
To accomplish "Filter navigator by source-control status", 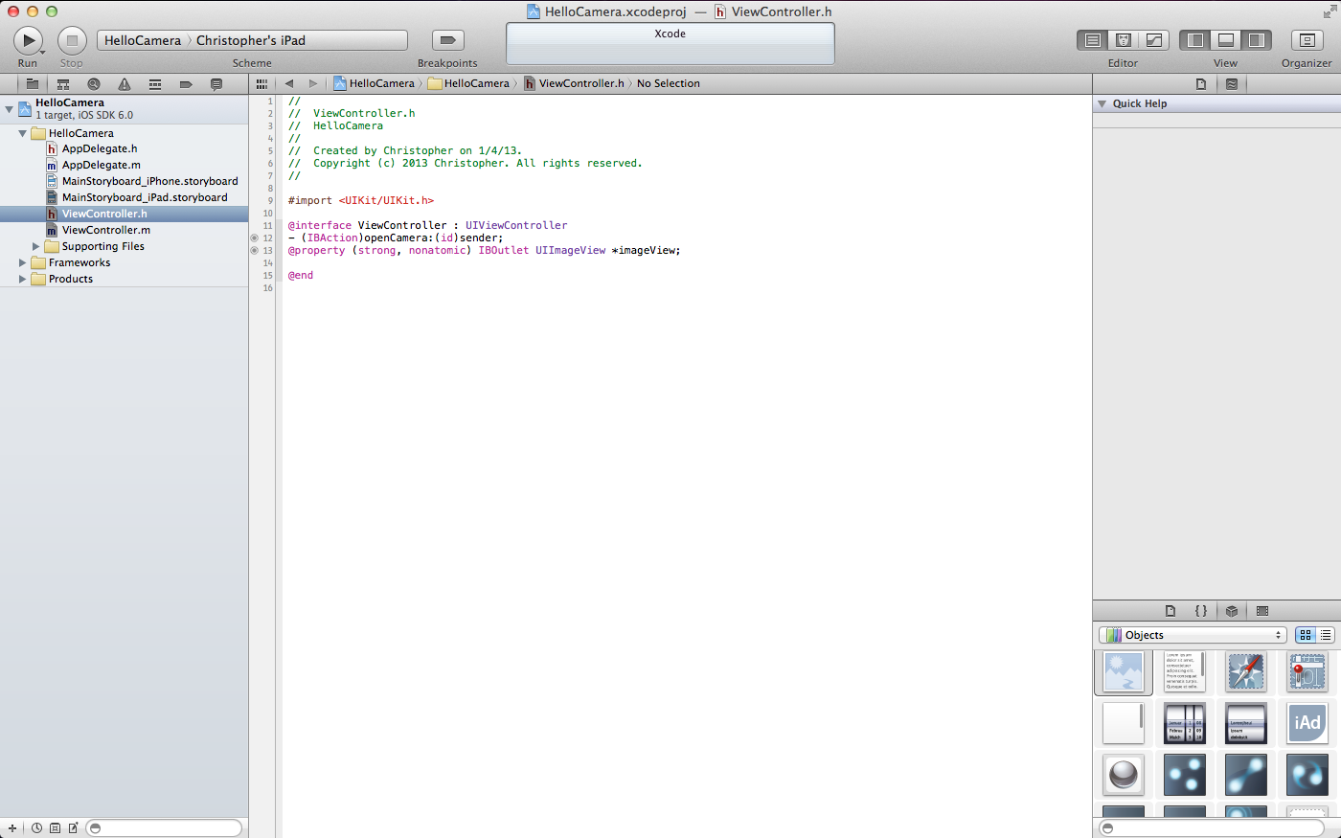I will coord(55,828).
